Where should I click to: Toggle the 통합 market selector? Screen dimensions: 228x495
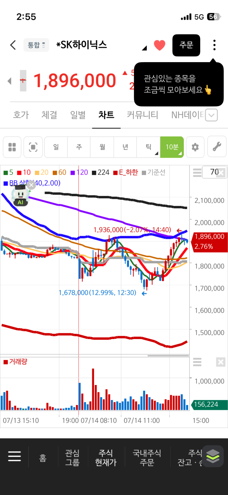click(x=36, y=45)
